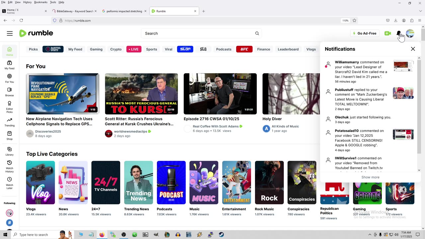
Task: Select the Gaming category chip
Action: point(96,49)
